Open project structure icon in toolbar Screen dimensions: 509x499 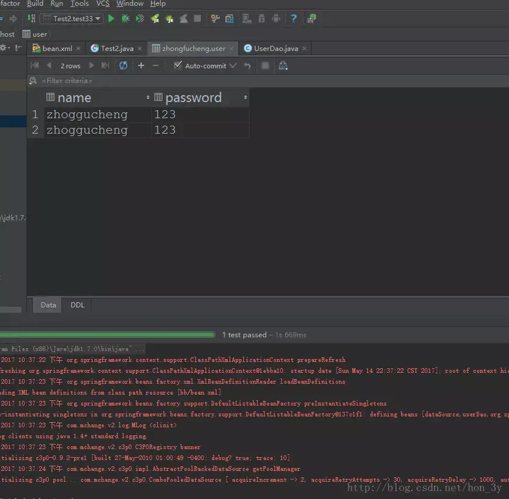pos(230,19)
